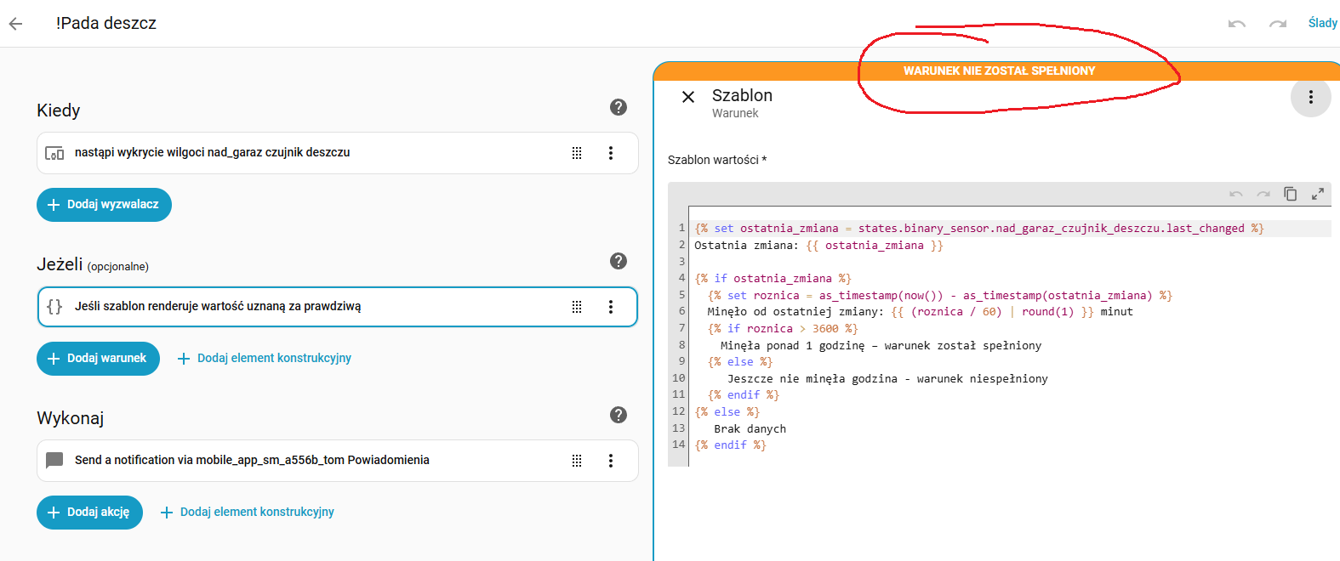This screenshot has width=1340, height=561.
Task: Grab the trigger row drag handle
Action: point(577,153)
